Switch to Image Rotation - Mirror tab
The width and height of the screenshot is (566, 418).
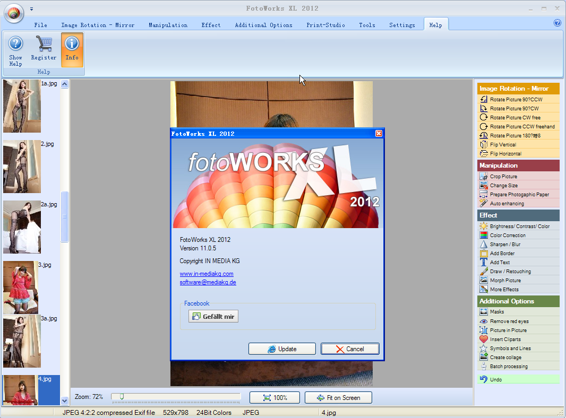[x=98, y=25]
